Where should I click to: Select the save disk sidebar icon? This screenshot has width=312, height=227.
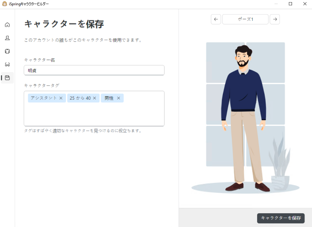coord(8,78)
